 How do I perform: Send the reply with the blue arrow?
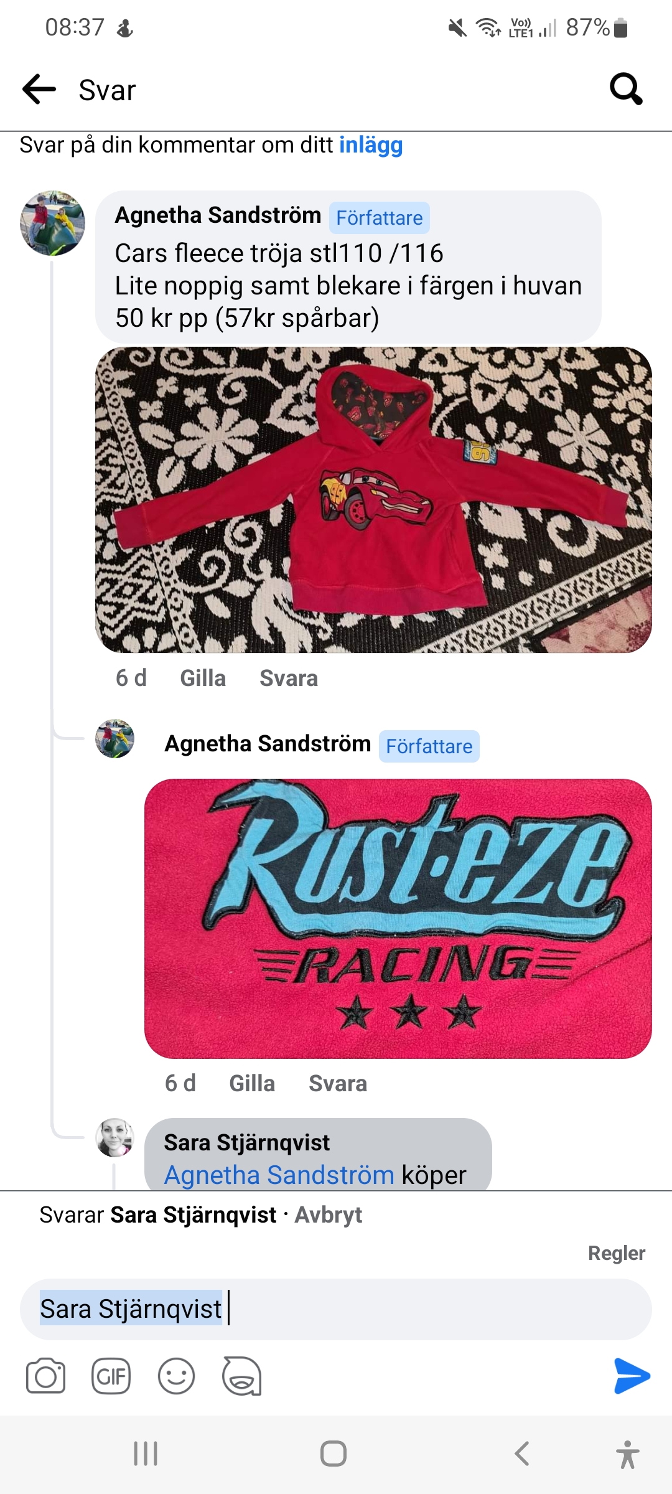tap(632, 1376)
